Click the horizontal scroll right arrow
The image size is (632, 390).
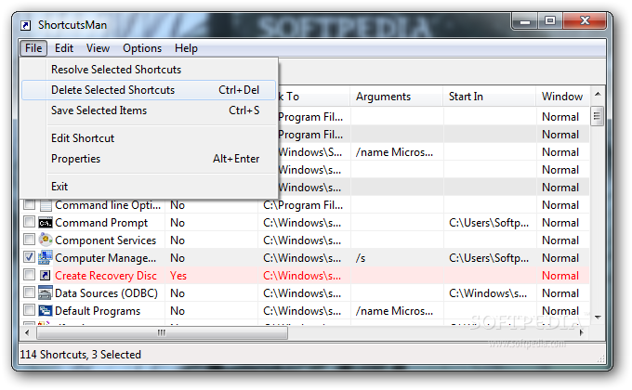[x=582, y=332]
